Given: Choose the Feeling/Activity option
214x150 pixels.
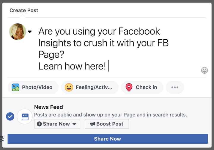Looking at the screenshot, I should coord(94,87).
